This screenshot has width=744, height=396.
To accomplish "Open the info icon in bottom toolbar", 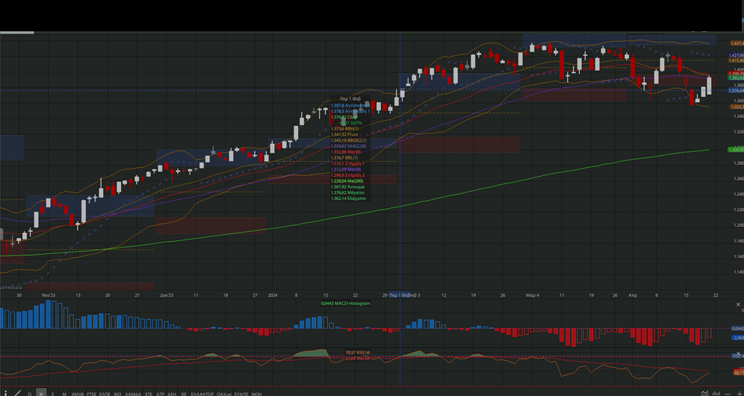I will coord(6,393).
